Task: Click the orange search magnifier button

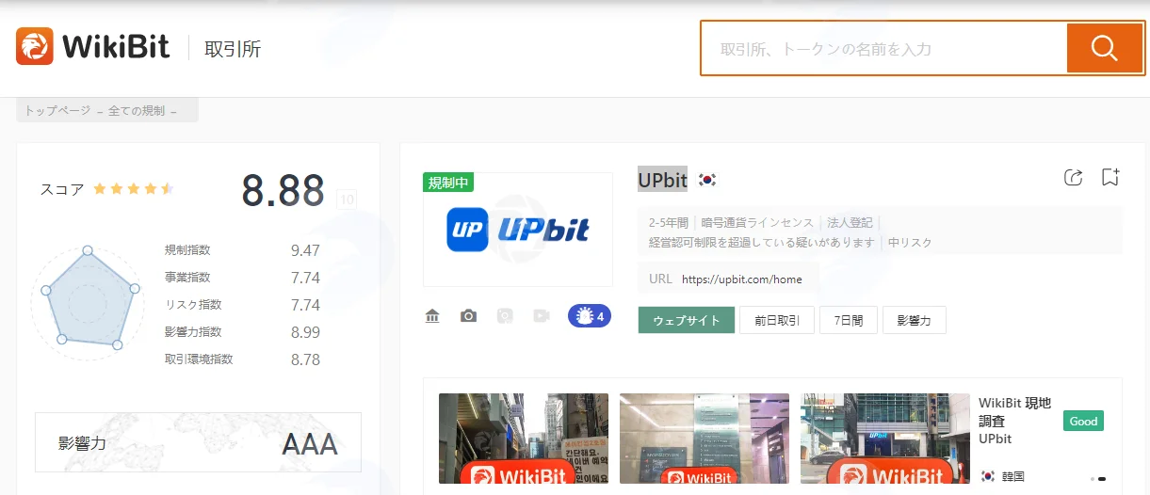Action: click(1104, 48)
